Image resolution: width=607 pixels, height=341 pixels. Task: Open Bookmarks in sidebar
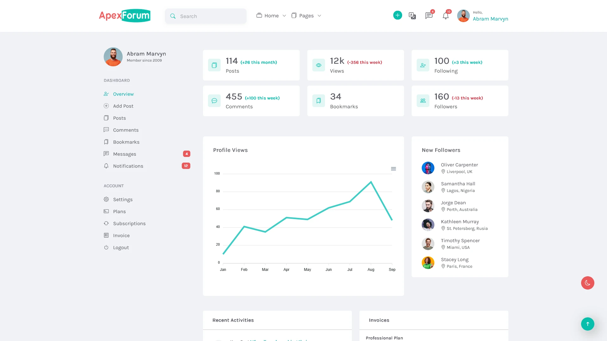(x=126, y=142)
